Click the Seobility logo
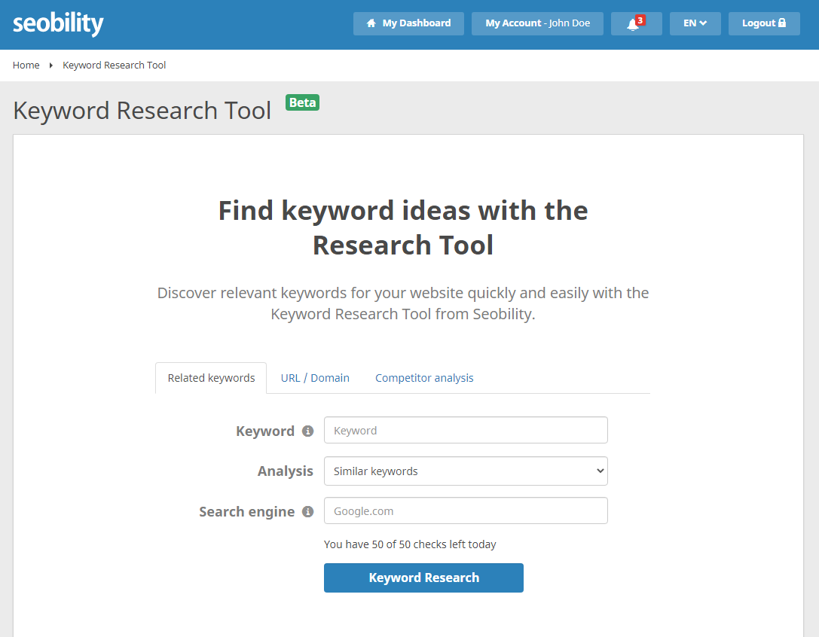Viewport: 819px width, 637px height. point(58,23)
